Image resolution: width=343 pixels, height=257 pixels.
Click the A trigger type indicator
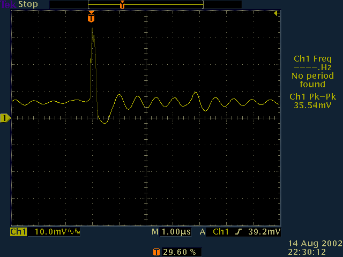click(203, 232)
